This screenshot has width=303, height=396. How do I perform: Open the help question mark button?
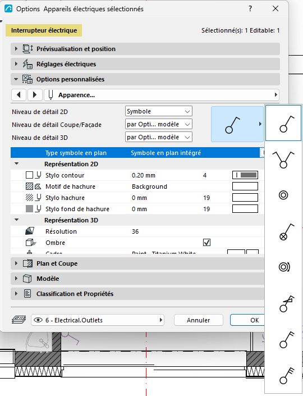click(250, 8)
